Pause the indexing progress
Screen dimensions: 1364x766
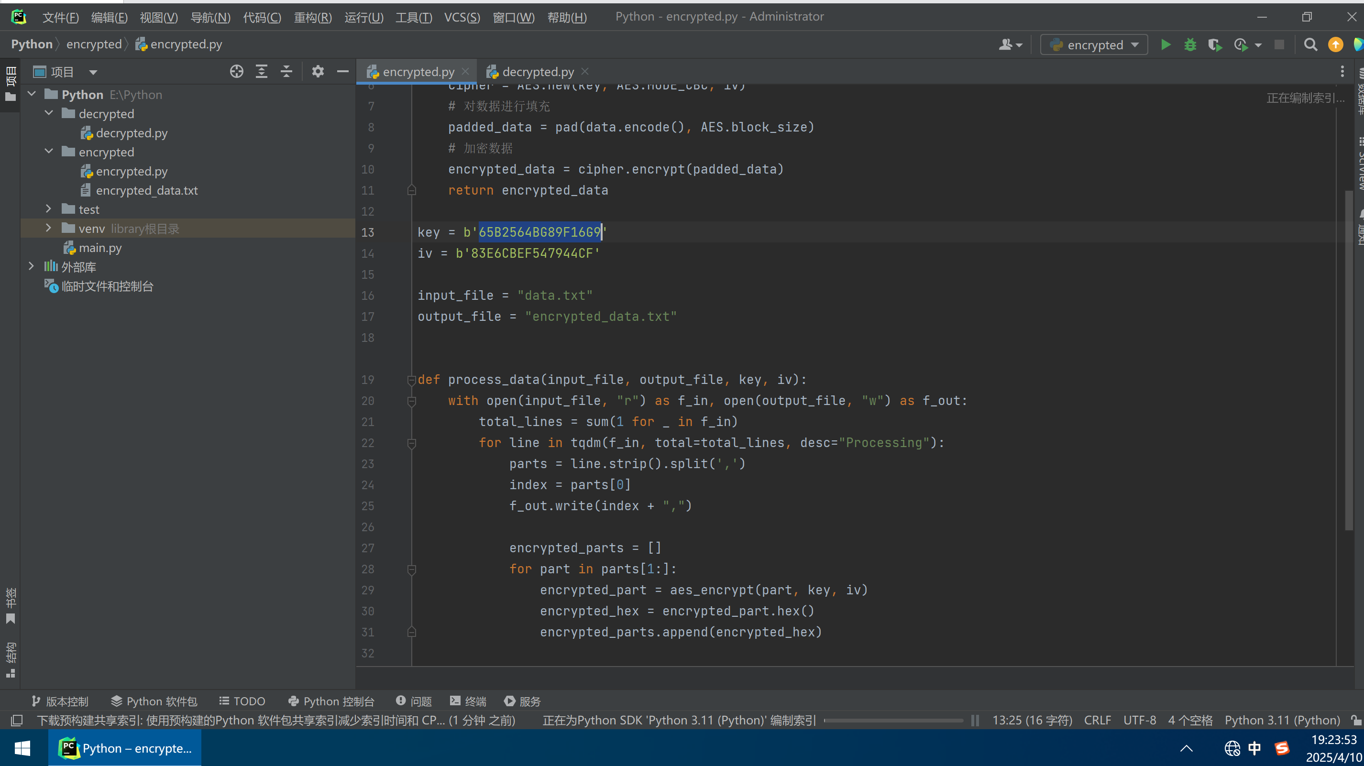[975, 721]
